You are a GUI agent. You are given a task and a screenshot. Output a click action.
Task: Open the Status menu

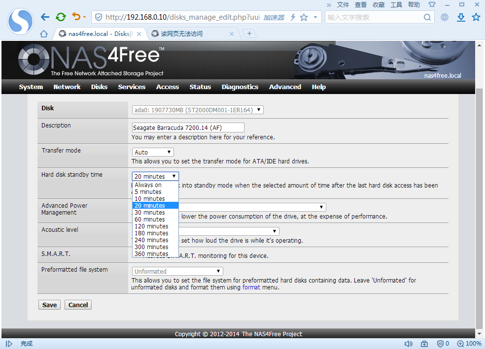200,87
